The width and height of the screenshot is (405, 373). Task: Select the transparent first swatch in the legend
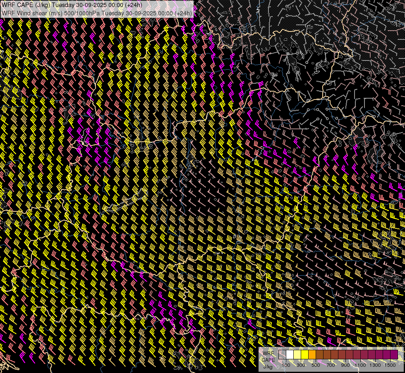[282, 355]
